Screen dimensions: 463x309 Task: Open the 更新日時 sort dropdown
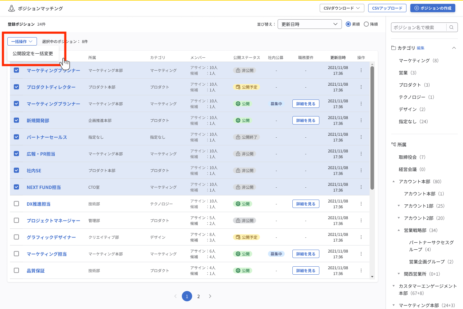tap(309, 24)
